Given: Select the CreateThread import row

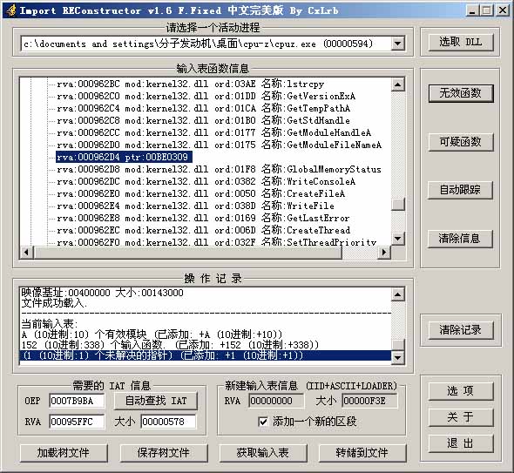Looking at the screenshot, I should 203,230.
